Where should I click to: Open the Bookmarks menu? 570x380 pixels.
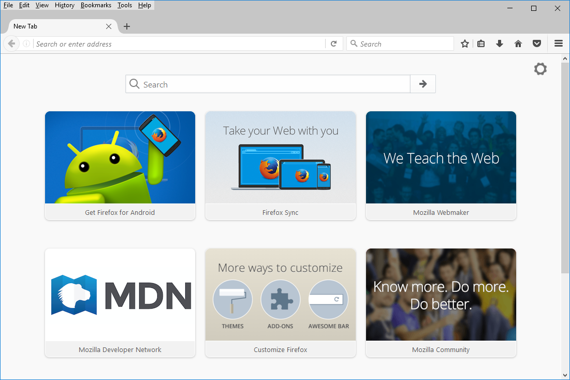click(x=96, y=5)
